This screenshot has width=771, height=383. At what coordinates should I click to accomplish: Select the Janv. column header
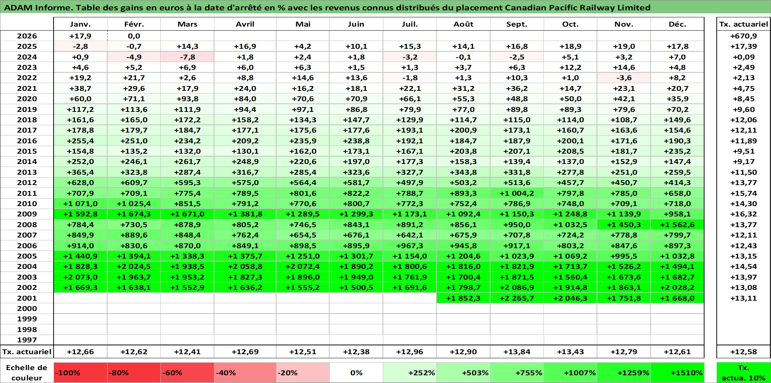(81, 24)
